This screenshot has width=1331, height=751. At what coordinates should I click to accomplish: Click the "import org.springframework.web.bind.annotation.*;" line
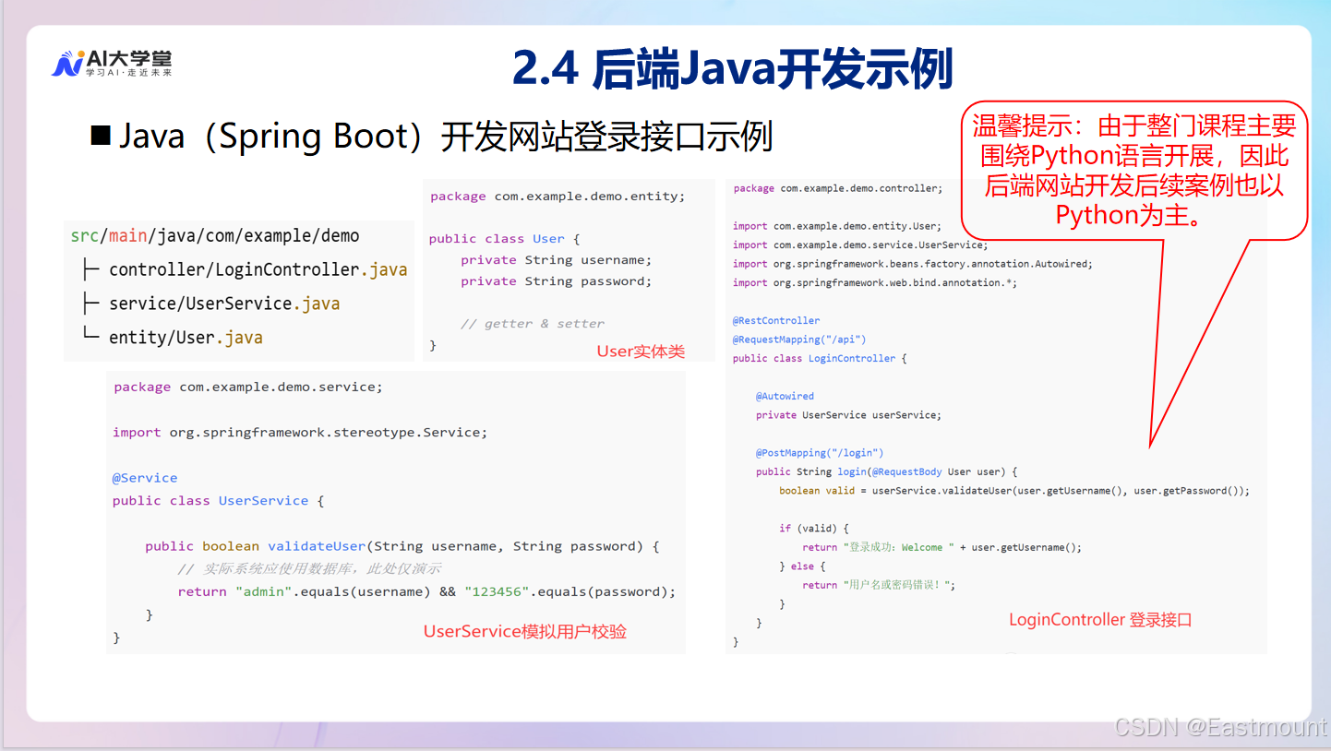point(875,283)
